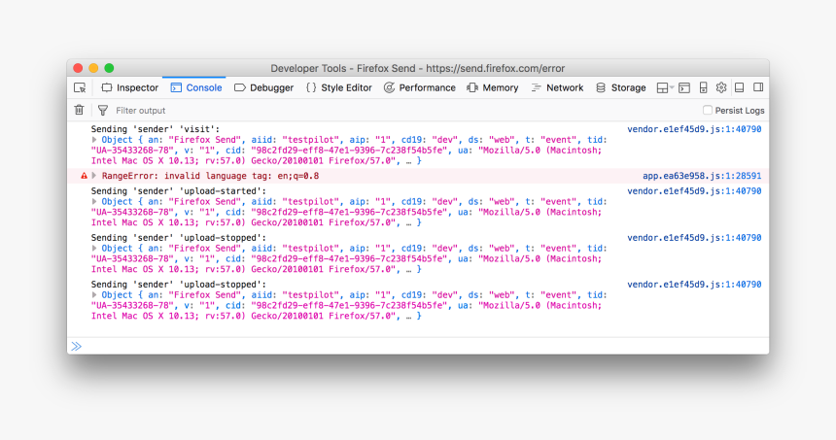Screen dimensions: 836x440
Task: Open vendor.e1ef45d9.js link for 'visit' log
Action: click(x=694, y=129)
